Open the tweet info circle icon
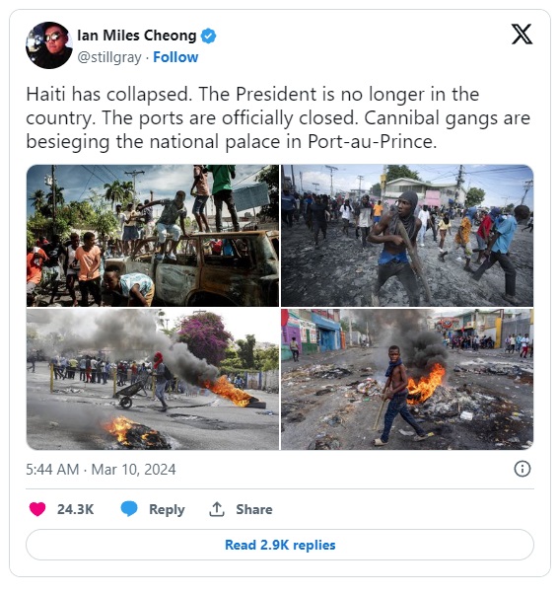The height and width of the screenshot is (594, 557). pyautogui.click(x=522, y=469)
